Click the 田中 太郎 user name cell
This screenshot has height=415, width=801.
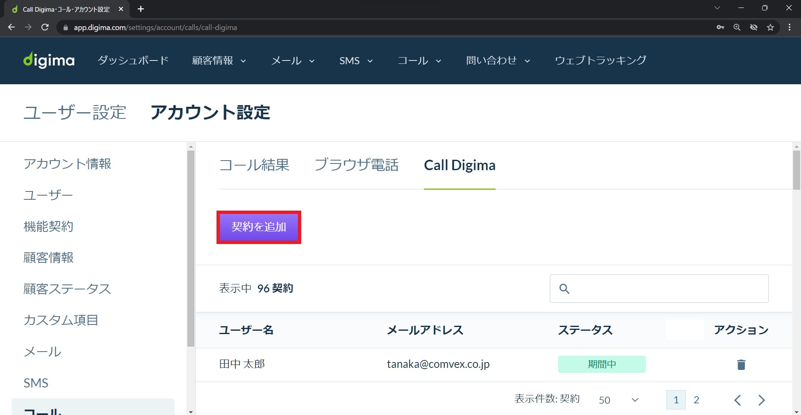pyautogui.click(x=242, y=364)
